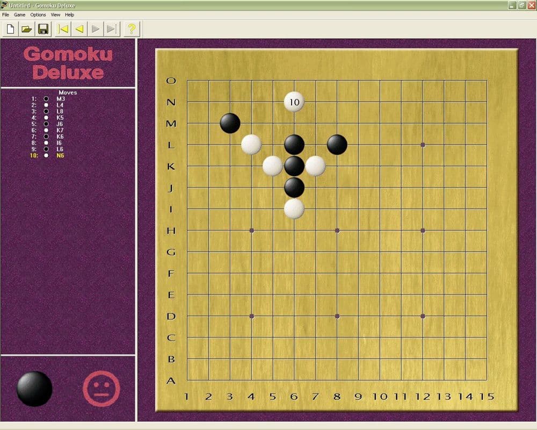Select move 7 K6 in the moves list
The width and height of the screenshot is (537, 430).
tap(48, 137)
